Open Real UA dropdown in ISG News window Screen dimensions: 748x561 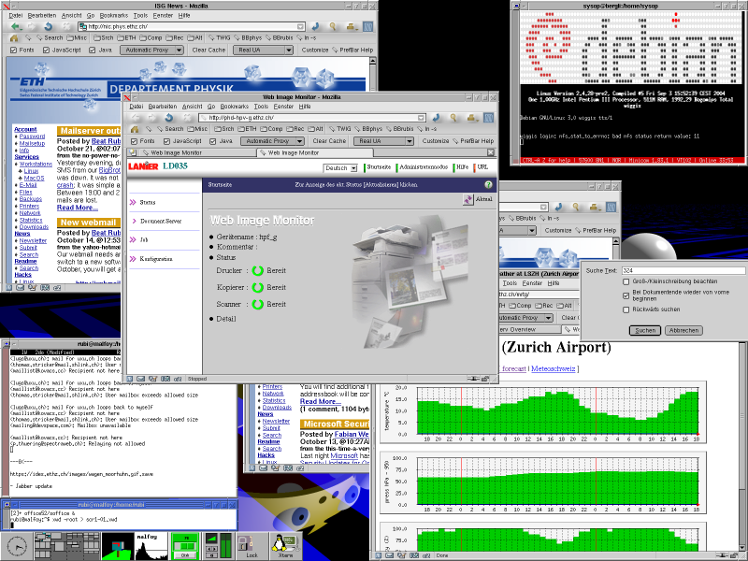(x=263, y=50)
